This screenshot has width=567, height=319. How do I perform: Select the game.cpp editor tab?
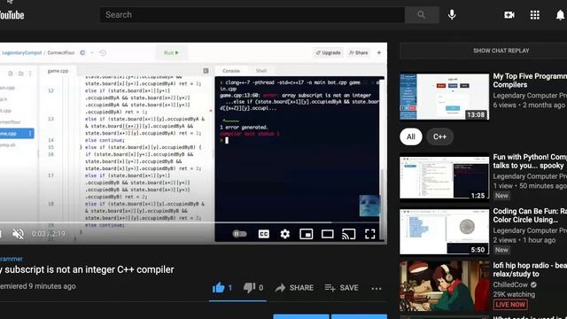pos(58,71)
